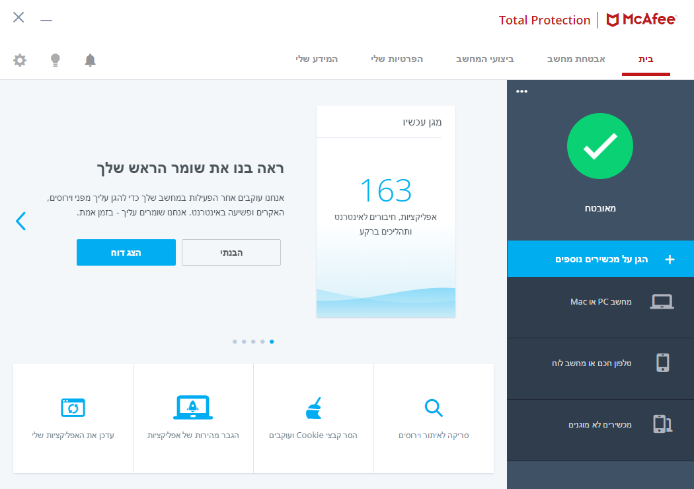
Task: Open notifications via the bell icon
Action: coord(91,59)
